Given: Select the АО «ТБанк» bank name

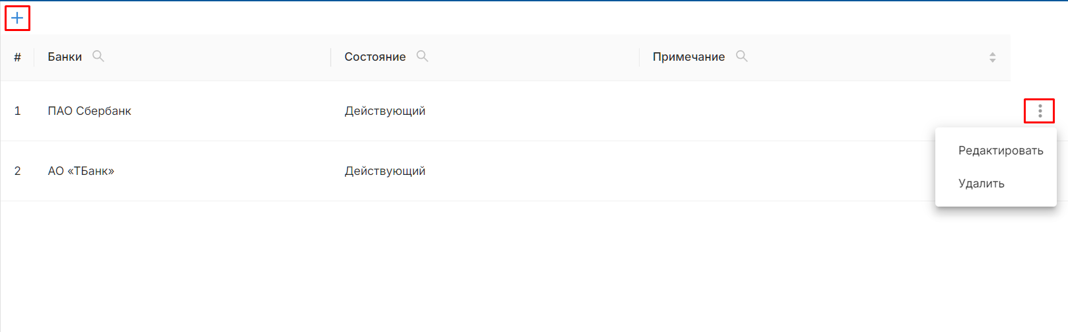Looking at the screenshot, I should (x=81, y=171).
